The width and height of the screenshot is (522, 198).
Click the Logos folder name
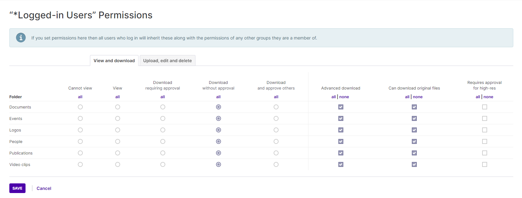[x=15, y=130]
